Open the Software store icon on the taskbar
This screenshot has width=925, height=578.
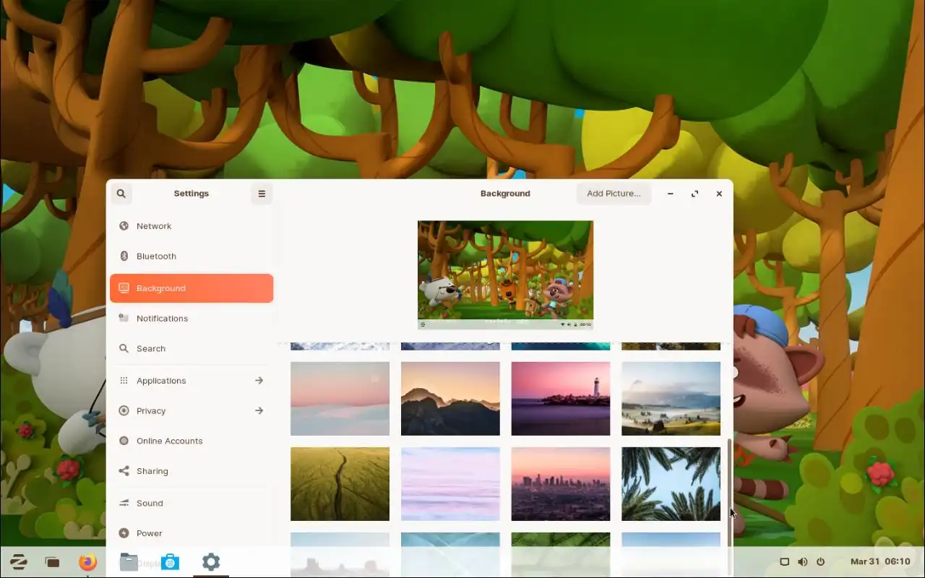coord(170,562)
